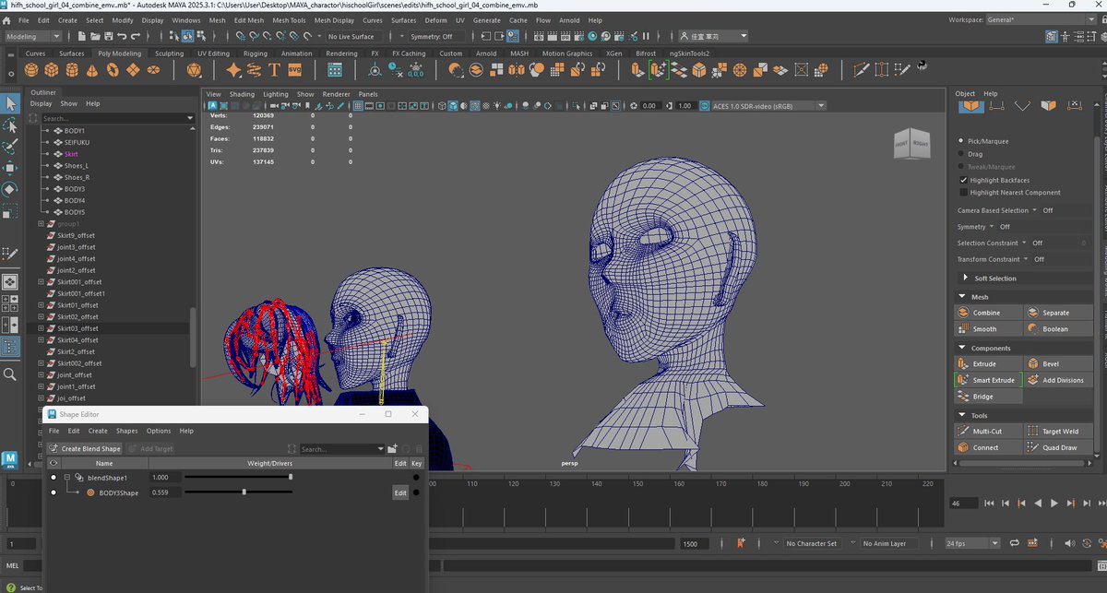
Task: Click the Multi-Cut tool icon on the shelf
Action: click(861, 70)
